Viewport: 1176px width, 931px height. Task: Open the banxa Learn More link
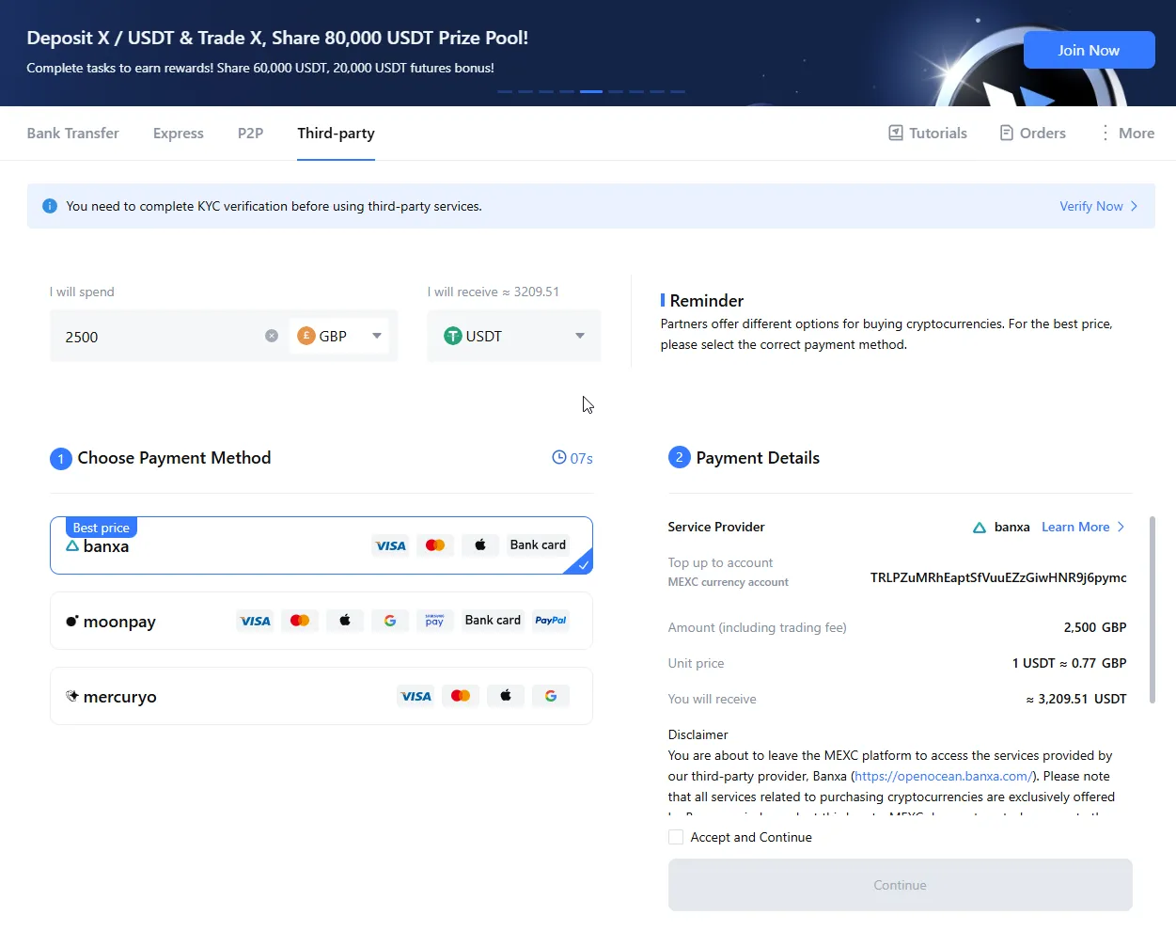pos(1075,527)
